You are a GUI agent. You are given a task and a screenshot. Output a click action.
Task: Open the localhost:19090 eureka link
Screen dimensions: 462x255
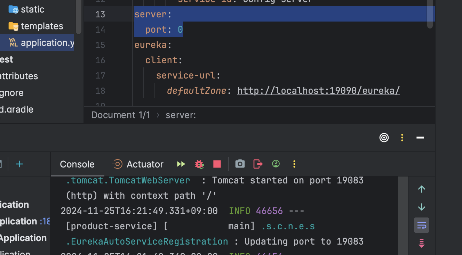[x=319, y=91]
